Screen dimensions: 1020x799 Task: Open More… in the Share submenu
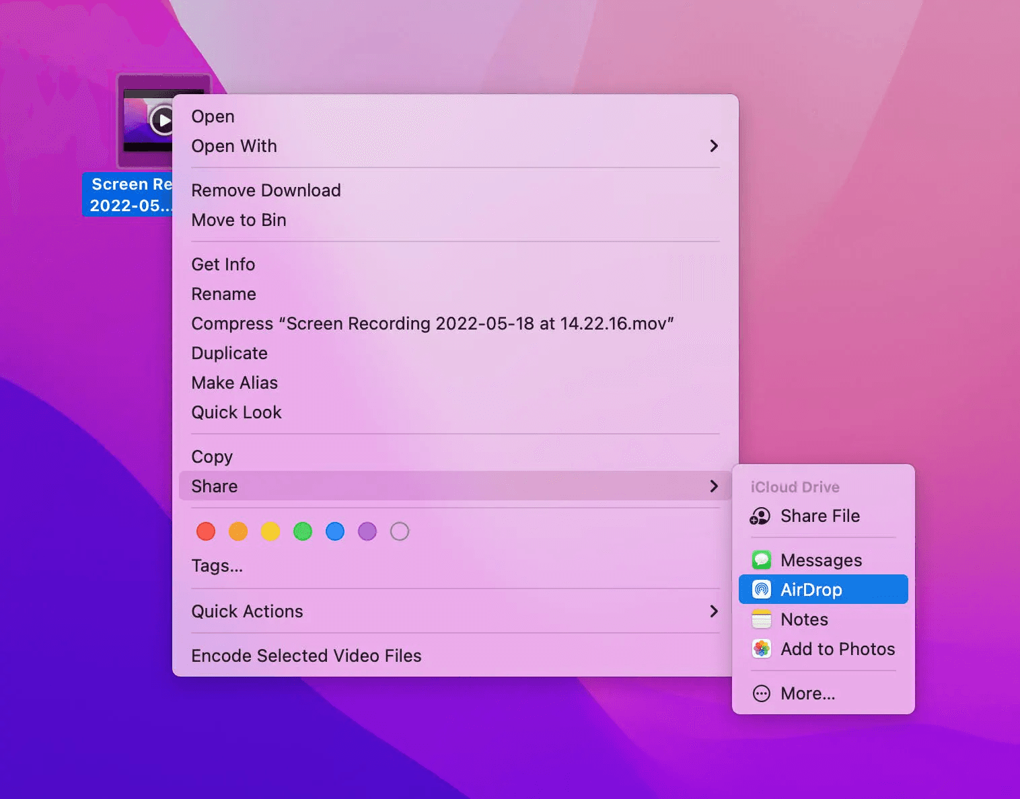point(824,693)
